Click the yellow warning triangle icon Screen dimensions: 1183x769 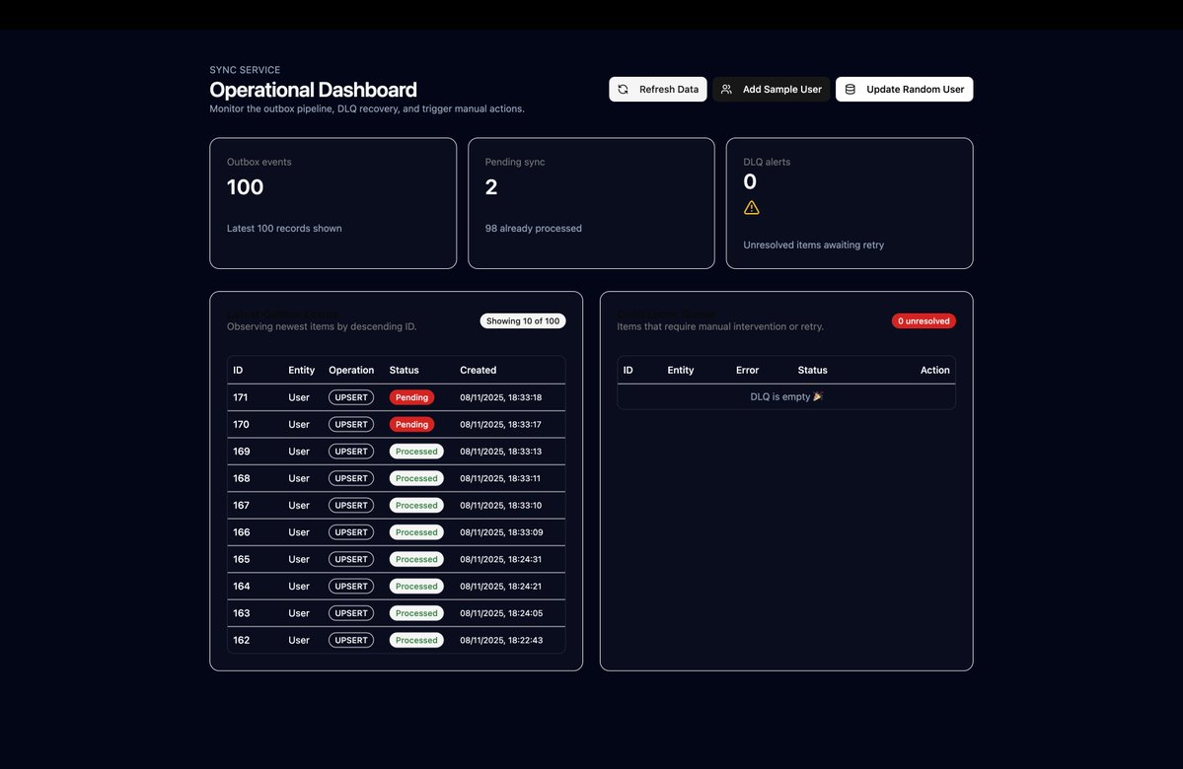752,207
